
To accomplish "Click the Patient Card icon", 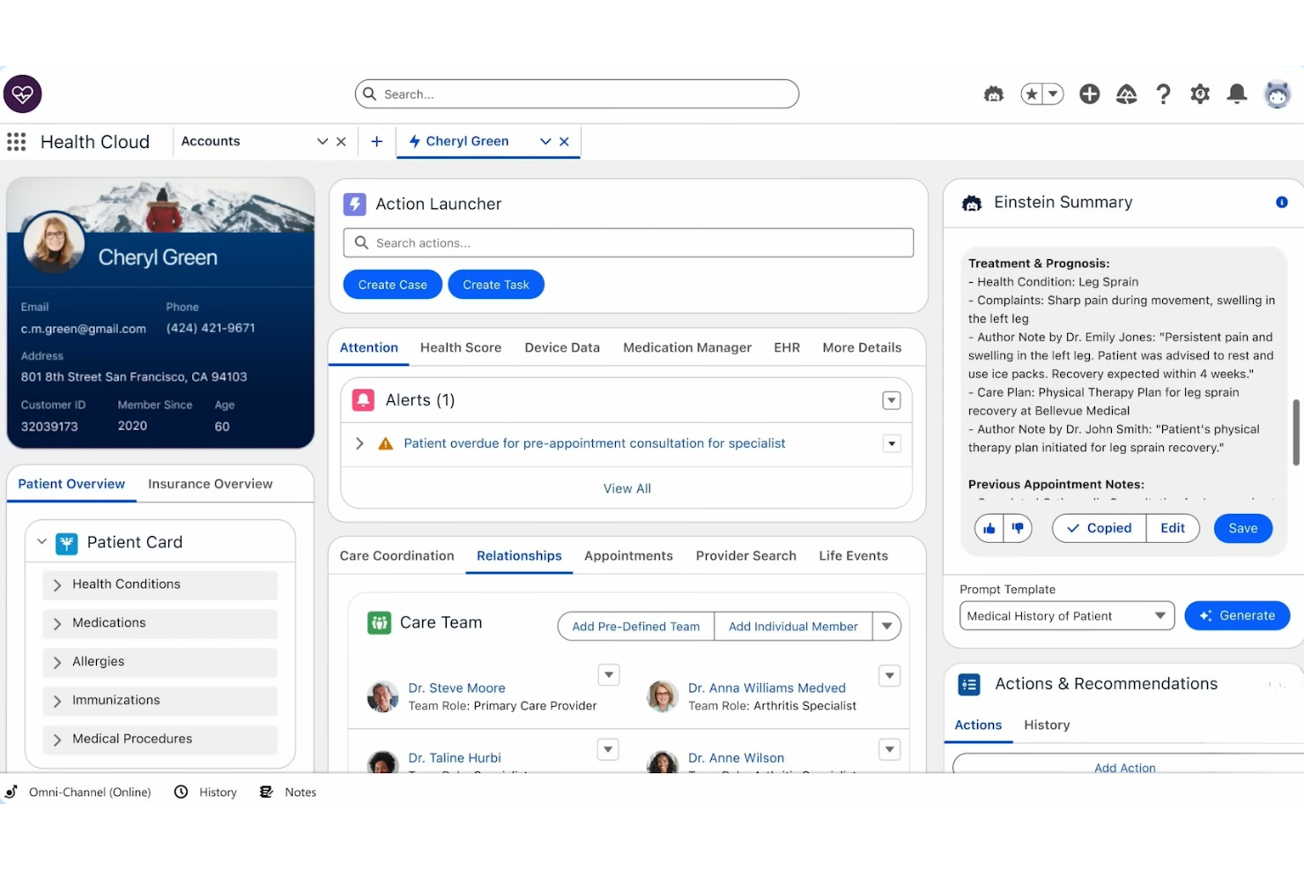I will coord(67,543).
